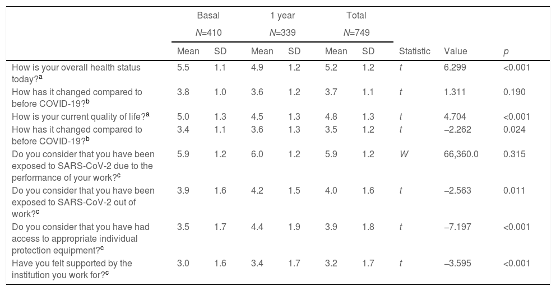The image size is (556, 291).
Task: Select the Statistic column header
Action: (x=415, y=51)
